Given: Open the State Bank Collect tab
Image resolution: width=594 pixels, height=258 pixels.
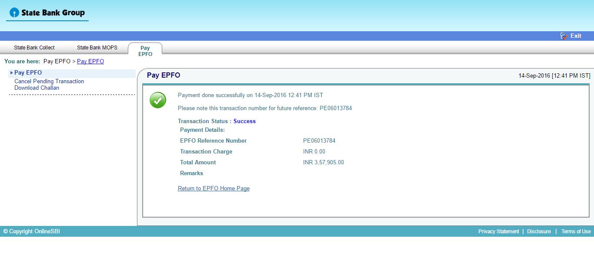Looking at the screenshot, I should (x=34, y=48).
